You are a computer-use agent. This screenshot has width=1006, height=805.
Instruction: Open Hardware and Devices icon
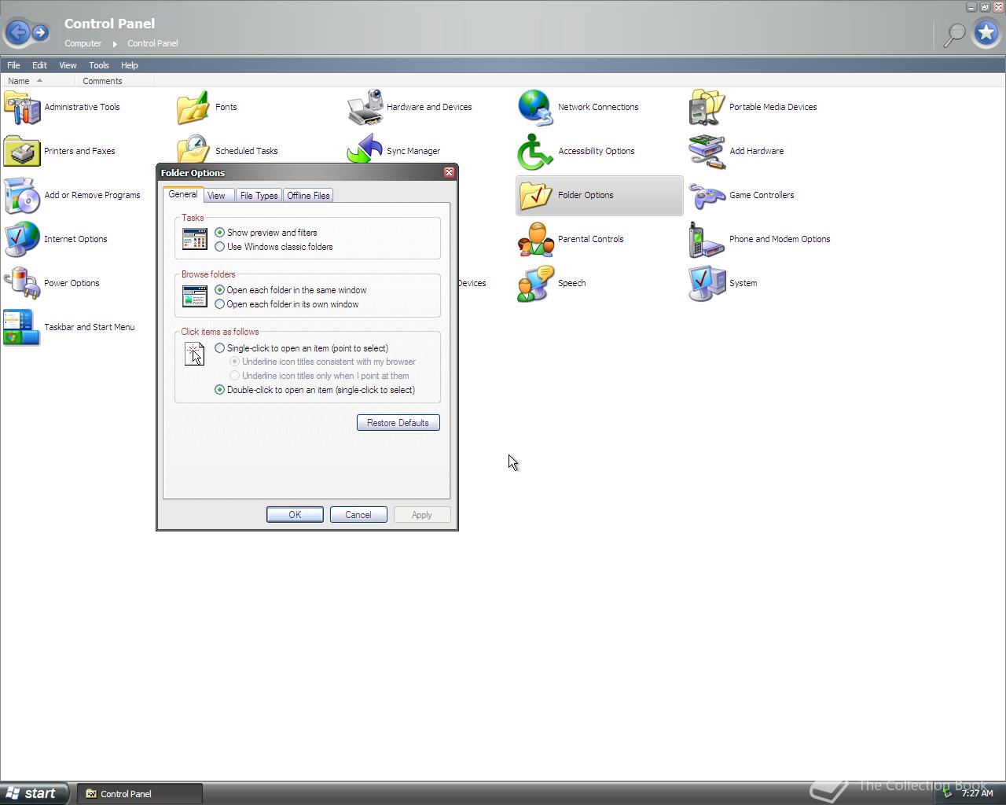[365, 108]
